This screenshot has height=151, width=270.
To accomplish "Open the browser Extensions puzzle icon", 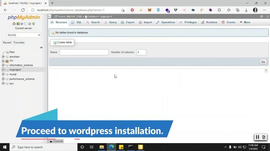I will tap(219, 10).
